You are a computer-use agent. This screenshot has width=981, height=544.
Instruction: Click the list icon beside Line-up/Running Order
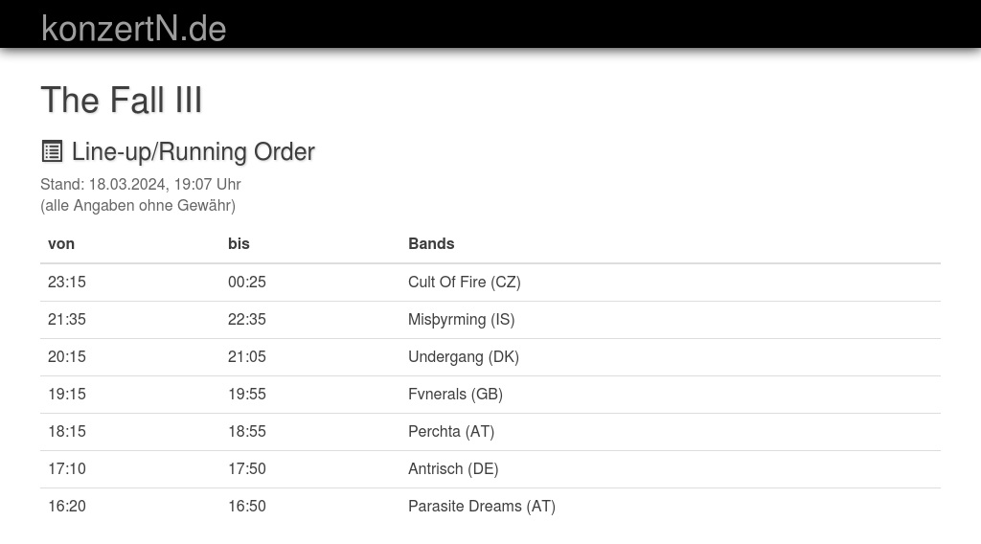click(x=52, y=151)
